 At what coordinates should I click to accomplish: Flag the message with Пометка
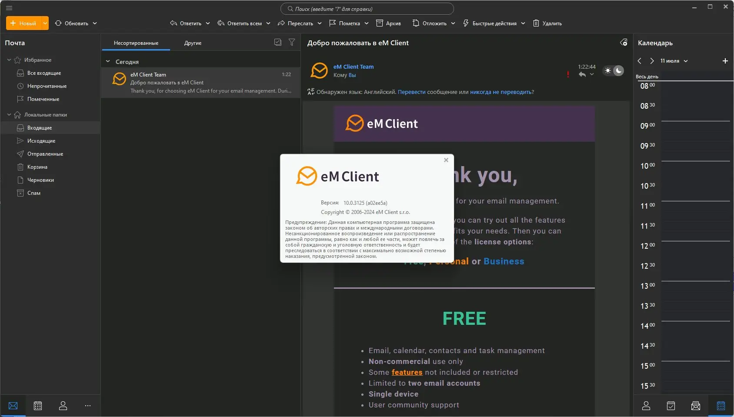click(345, 23)
